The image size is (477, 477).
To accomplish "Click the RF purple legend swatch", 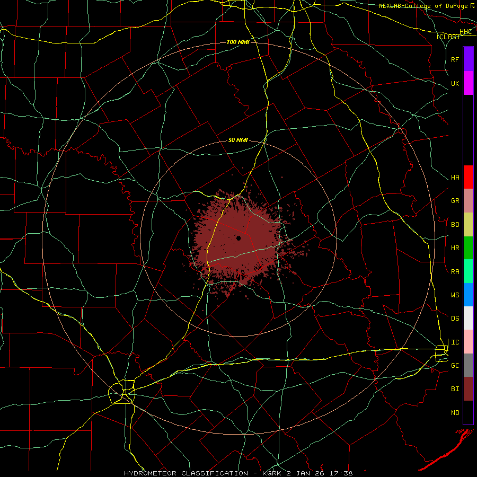I will 468,59.
